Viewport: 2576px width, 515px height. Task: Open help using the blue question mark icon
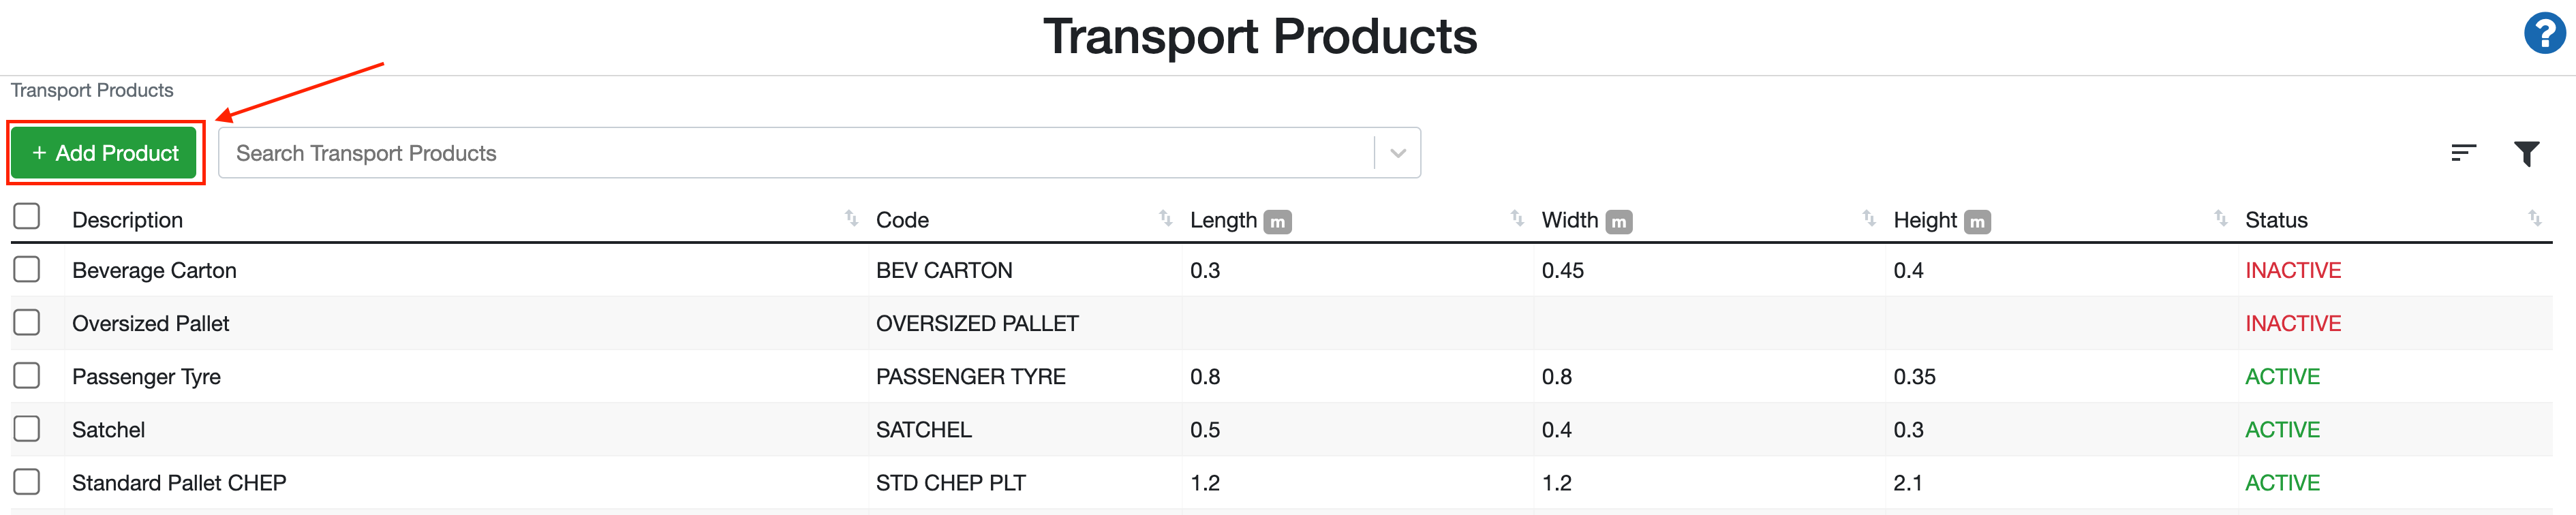[x=2546, y=33]
